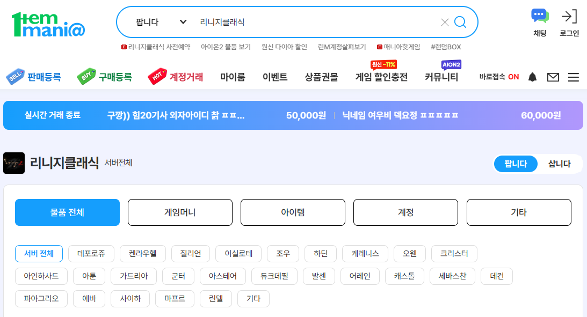Filter by 데포로쥬 server
This screenshot has width=587, height=317.
click(91, 254)
